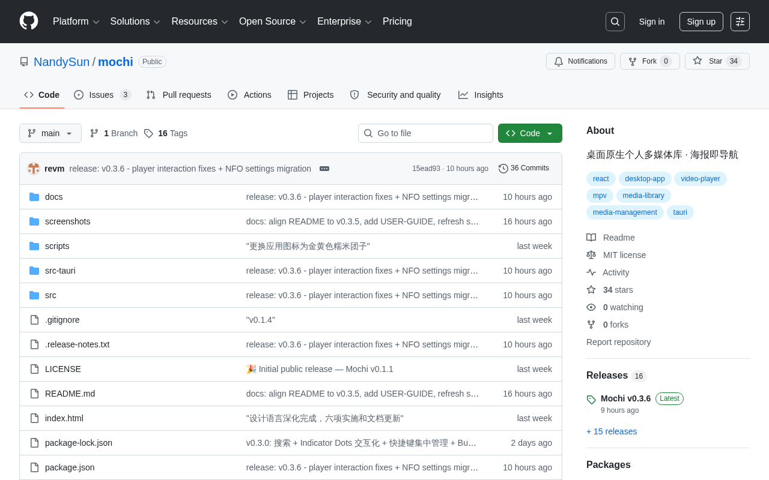Viewport: 769px width, 480px height.
Task: Focus the Go to file field
Action: pos(425,133)
